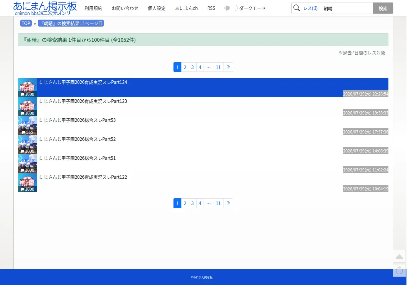
Task: Go to page 4 in top pagination
Action: (x=200, y=67)
